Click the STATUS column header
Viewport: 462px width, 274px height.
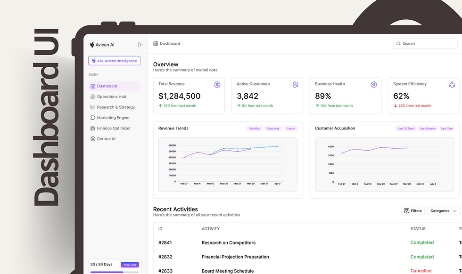pyautogui.click(x=418, y=229)
